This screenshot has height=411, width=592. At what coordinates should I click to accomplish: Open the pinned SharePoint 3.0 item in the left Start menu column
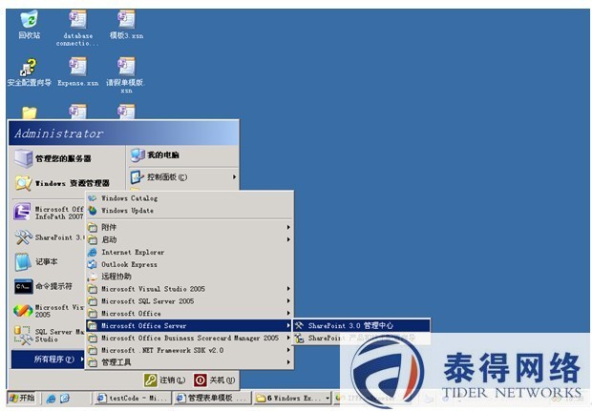tap(49, 237)
